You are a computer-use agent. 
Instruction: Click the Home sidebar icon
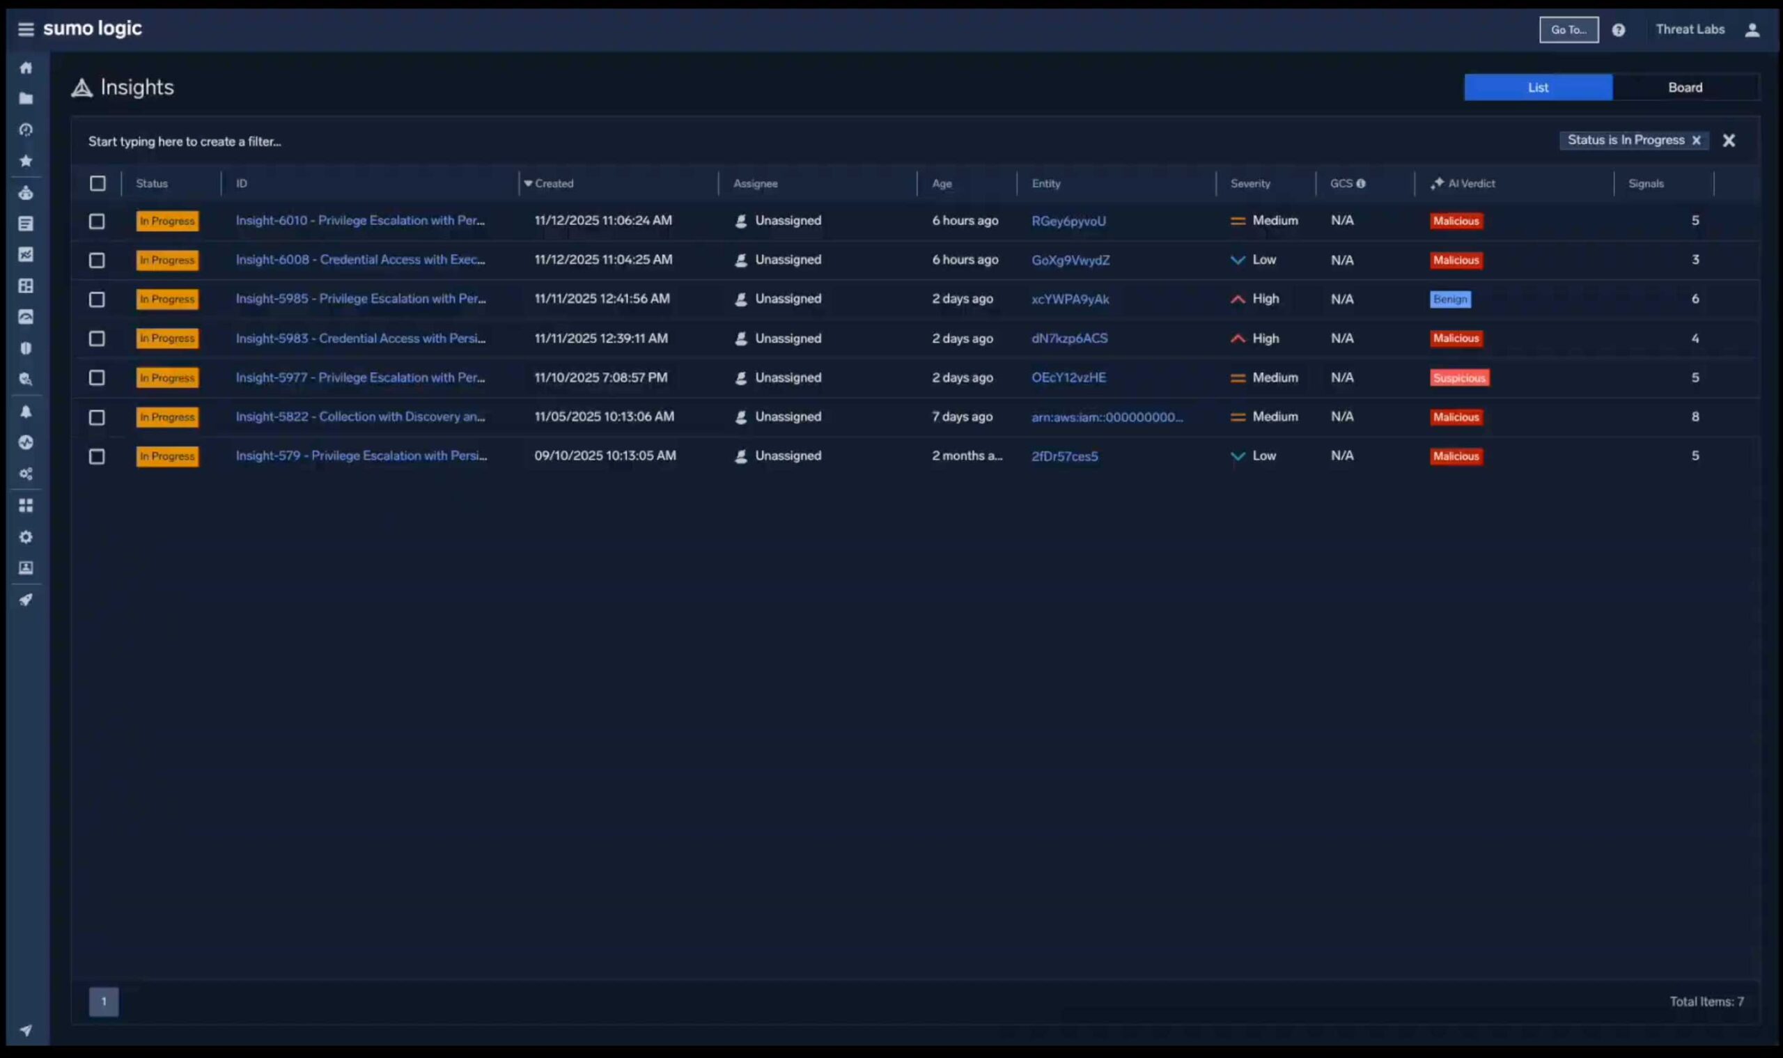pyautogui.click(x=26, y=68)
